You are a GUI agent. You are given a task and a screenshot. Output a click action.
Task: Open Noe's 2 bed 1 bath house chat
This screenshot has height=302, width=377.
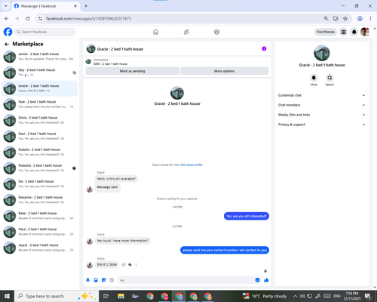point(40,104)
